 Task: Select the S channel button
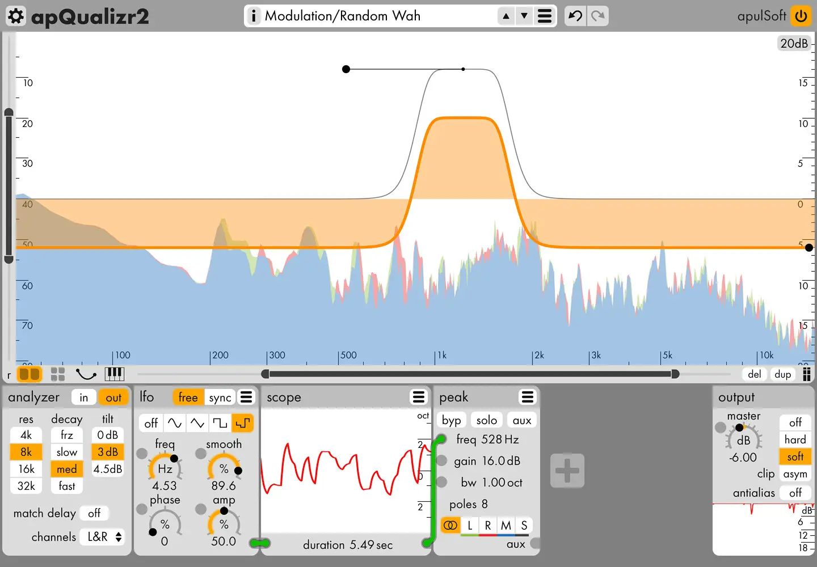point(524,526)
